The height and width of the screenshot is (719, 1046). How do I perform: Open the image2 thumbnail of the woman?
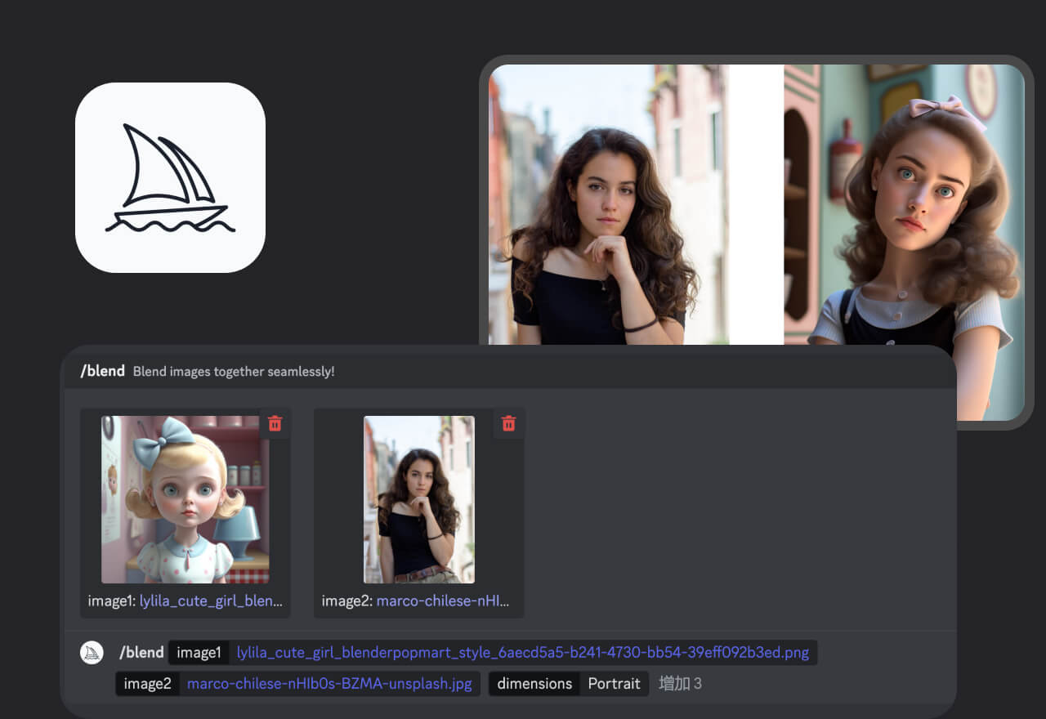[418, 499]
